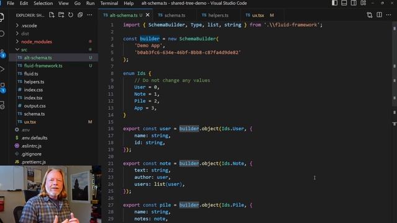This screenshot has width=397, height=223.
Task: Open the Source Control activity bar icon
Action: click(2, 53)
